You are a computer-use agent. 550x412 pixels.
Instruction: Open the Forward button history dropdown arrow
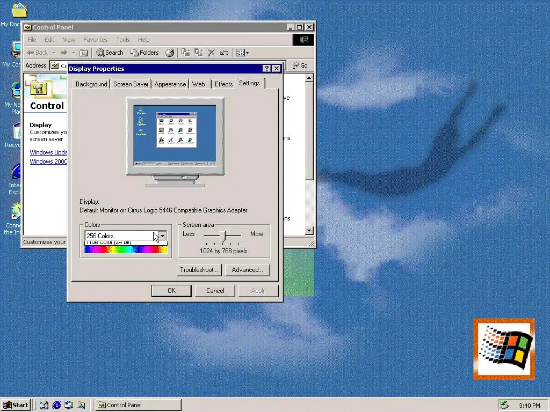pos(74,53)
